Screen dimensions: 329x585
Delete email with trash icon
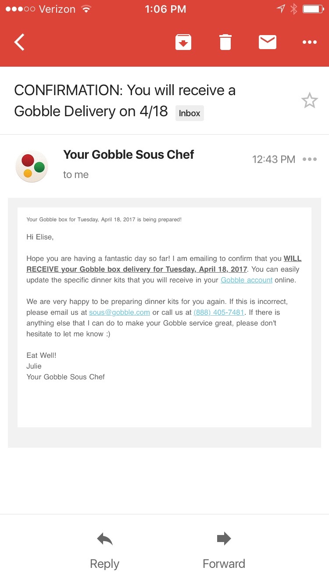(x=225, y=42)
